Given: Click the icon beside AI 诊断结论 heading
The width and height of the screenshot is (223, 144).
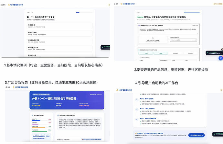Looking at the screenshot, I should pos(58,115).
